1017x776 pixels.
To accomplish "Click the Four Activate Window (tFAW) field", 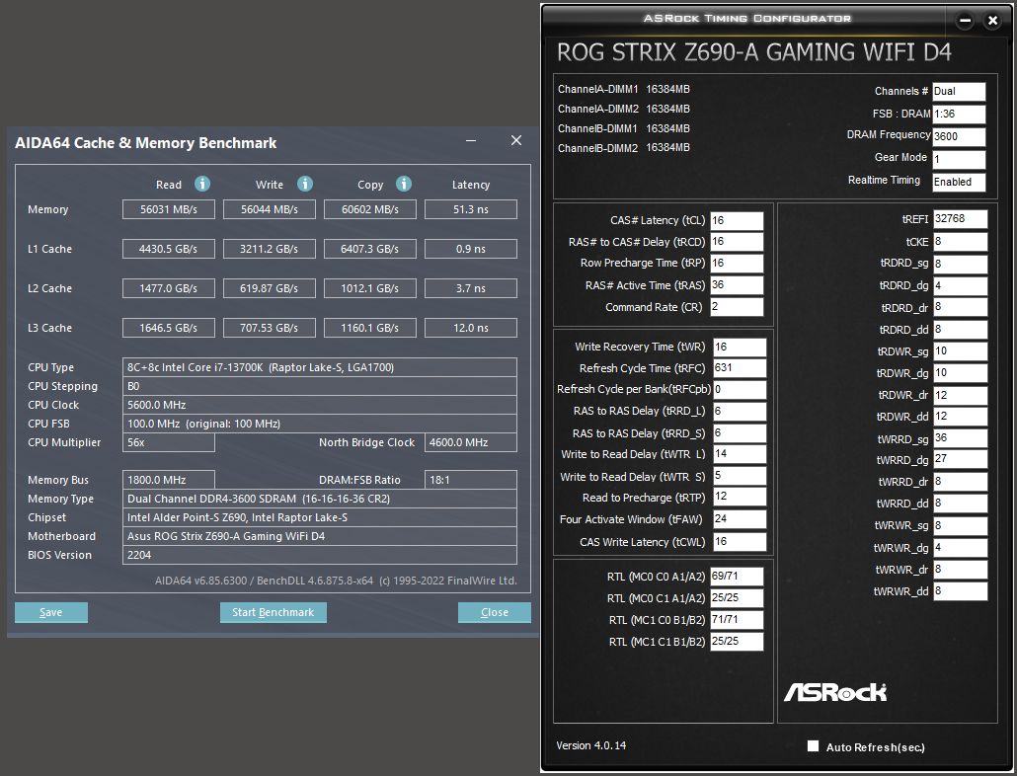I will point(741,519).
